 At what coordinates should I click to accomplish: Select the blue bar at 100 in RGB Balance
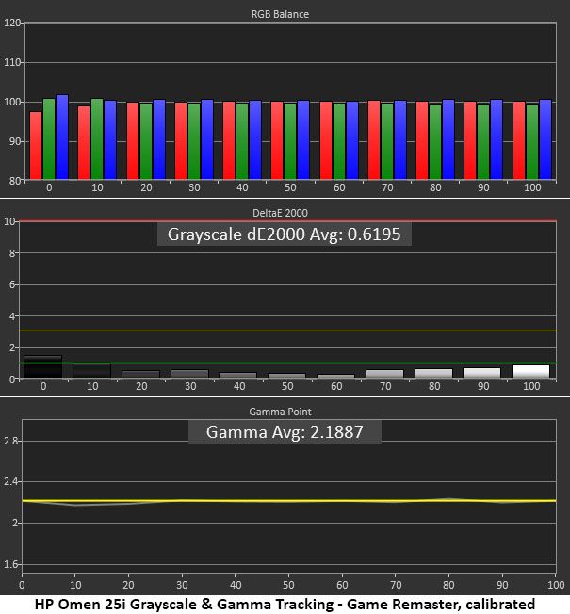546,139
